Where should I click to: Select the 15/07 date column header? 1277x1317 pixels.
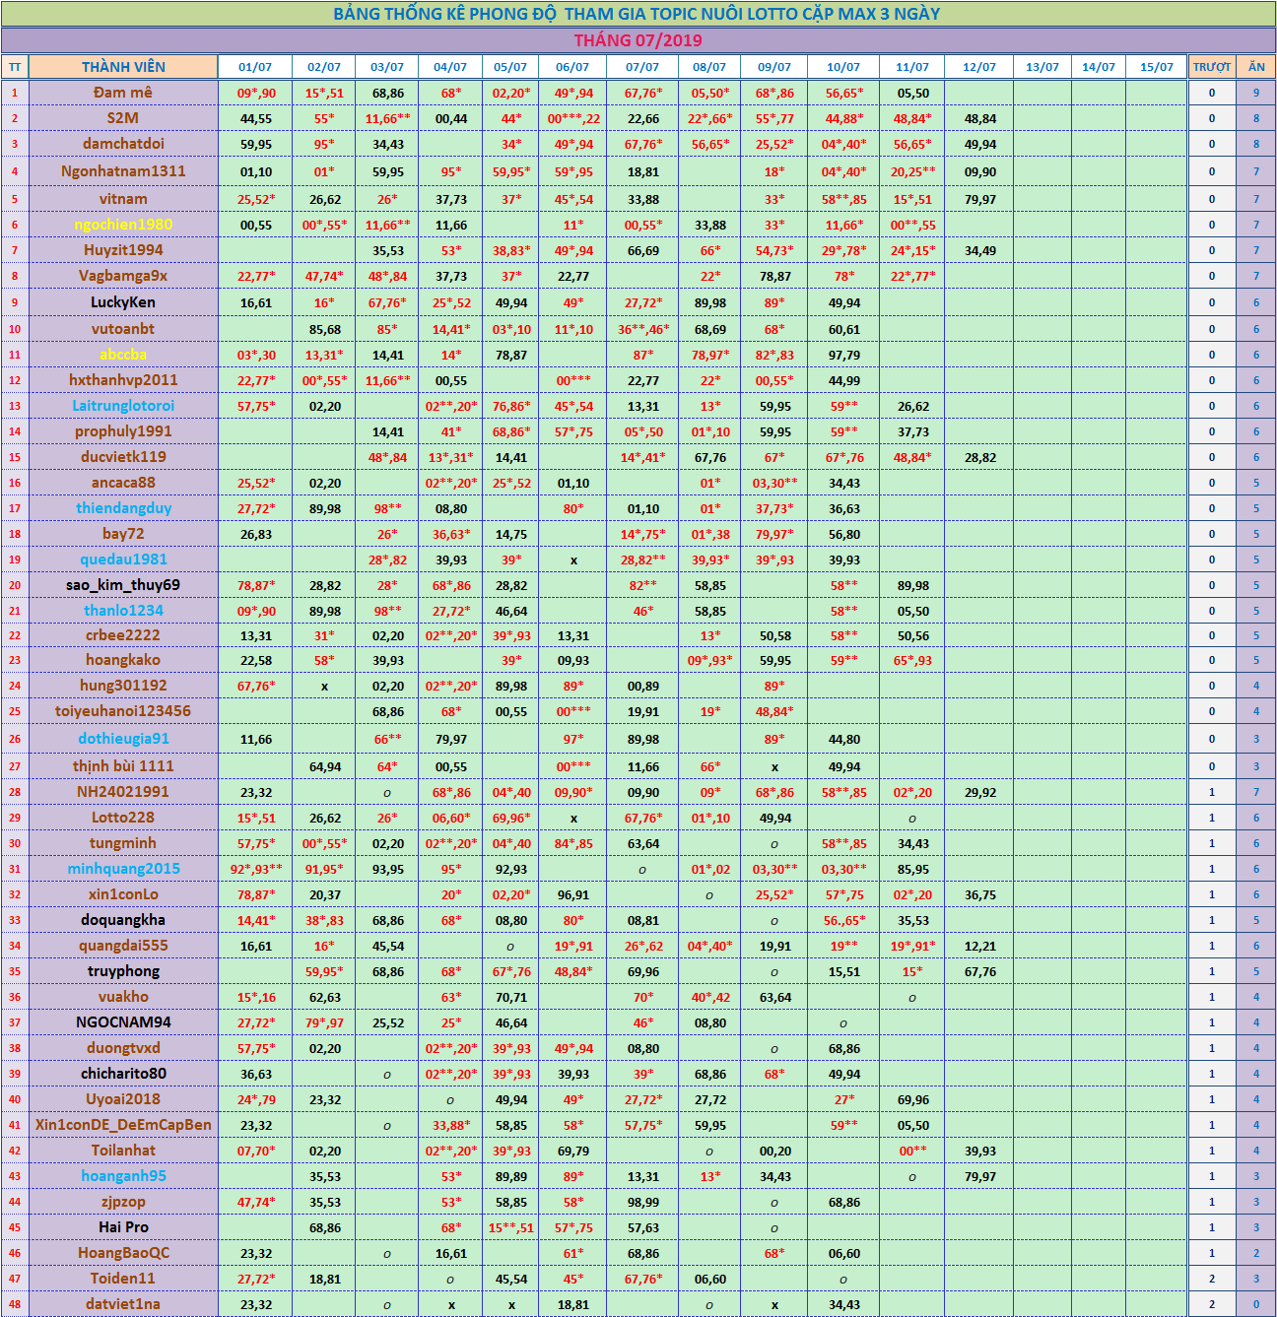(x=1156, y=67)
